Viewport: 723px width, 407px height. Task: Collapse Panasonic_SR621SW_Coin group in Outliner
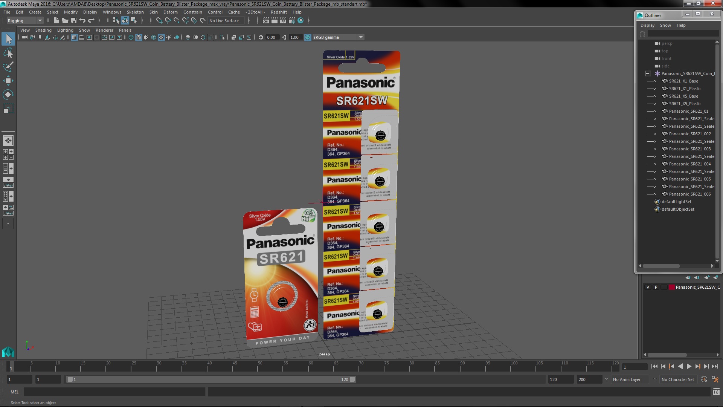click(x=648, y=73)
